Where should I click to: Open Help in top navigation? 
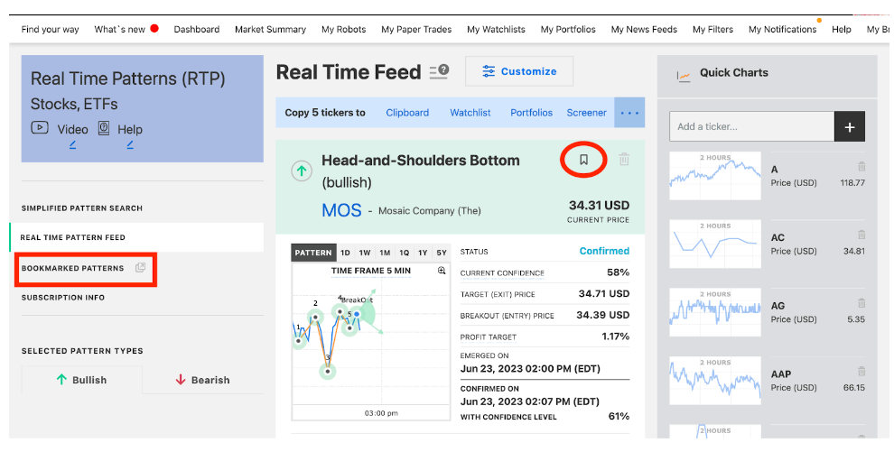pos(842,30)
